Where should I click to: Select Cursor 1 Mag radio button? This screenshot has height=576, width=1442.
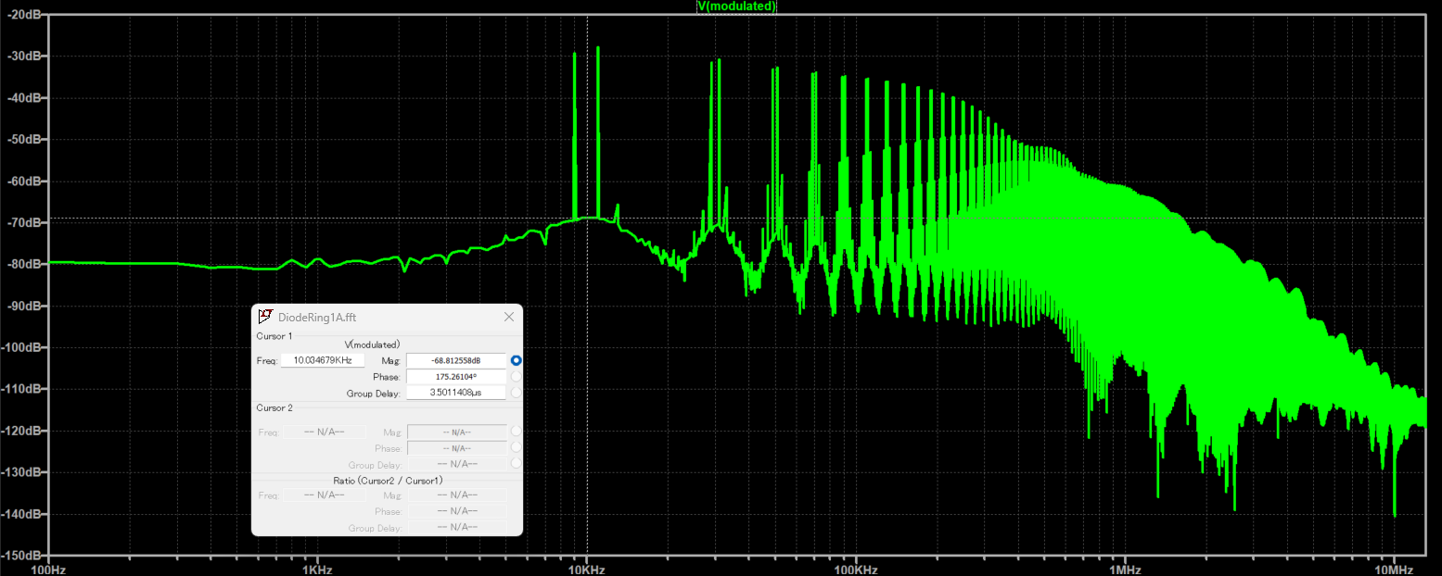click(516, 360)
